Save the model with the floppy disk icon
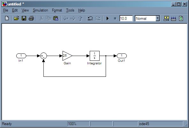 tap(24, 18)
